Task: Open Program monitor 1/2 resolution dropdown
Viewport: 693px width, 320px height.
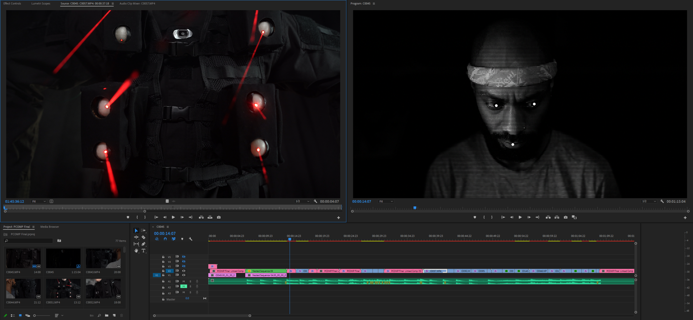Action: click(649, 201)
